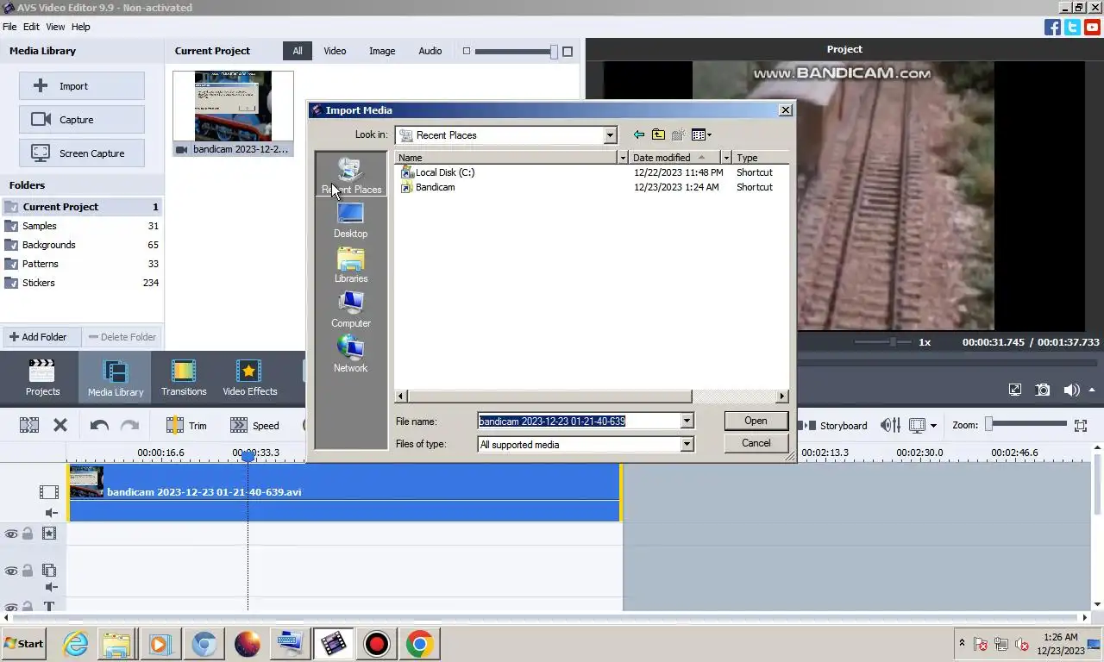Select Computer in dialog places bar

coord(350,310)
